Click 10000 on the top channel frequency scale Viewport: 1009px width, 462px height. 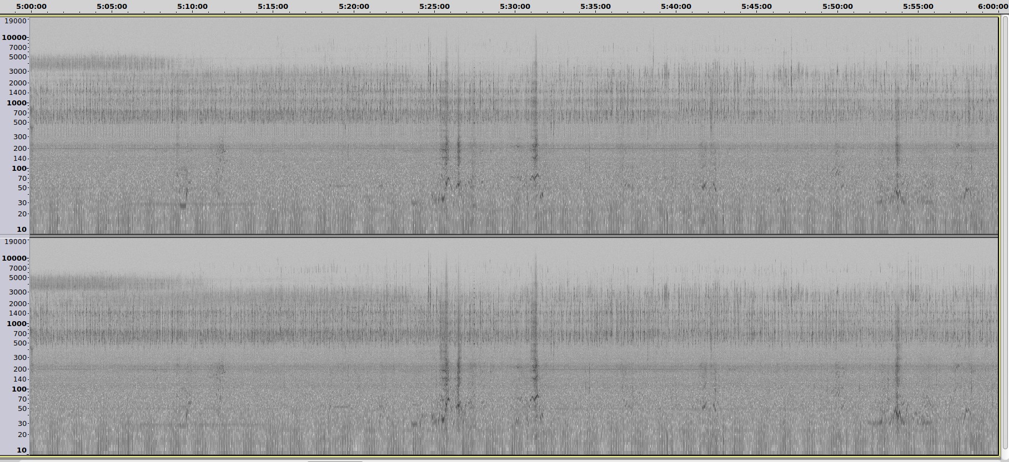click(x=14, y=37)
